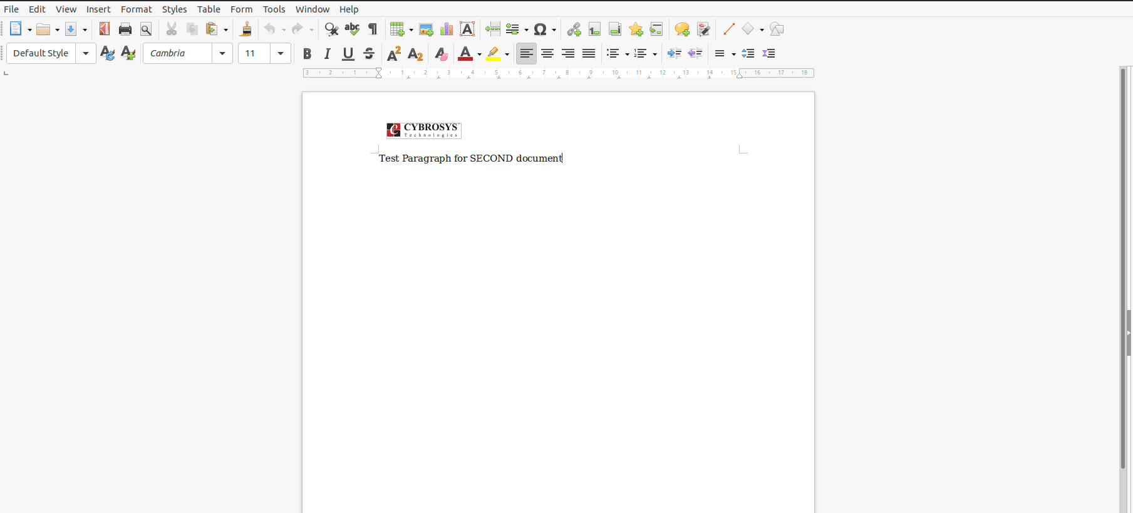Image resolution: width=1133 pixels, height=513 pixels.
Task: Click the Insert Chart icon
Action: pyautogui.click(x=447, y=29)
